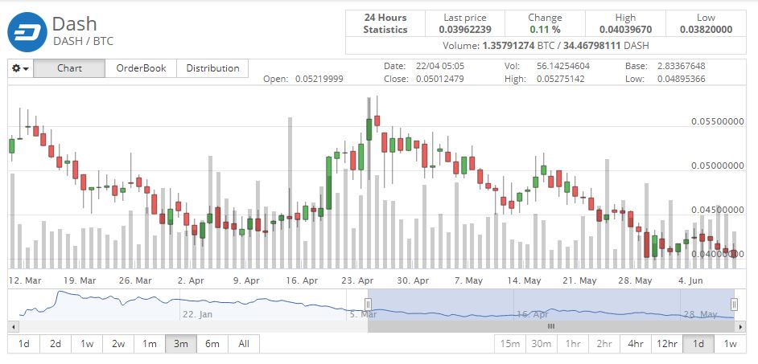
Task: Click the navigator right range handle
Action: click(x=735, y=305)
